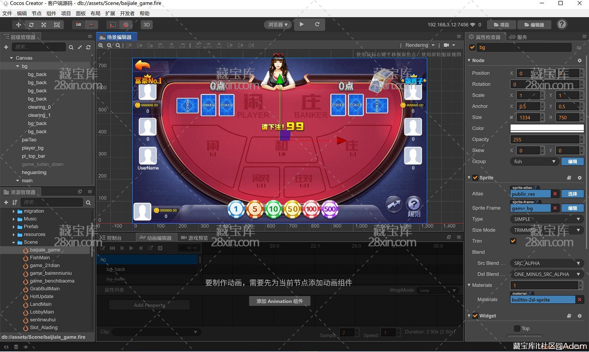Screen dimensions: 589x352
Task: Uncheck the Trim checkbox
Action: click(x=513, y=241)
